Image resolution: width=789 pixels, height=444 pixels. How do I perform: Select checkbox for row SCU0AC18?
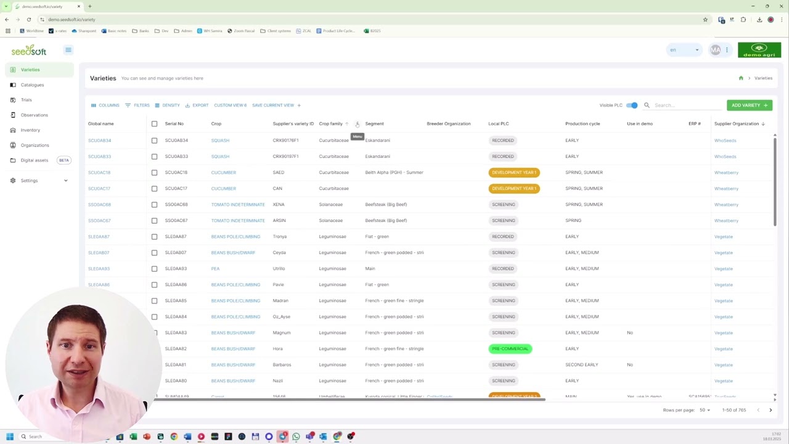154,173
